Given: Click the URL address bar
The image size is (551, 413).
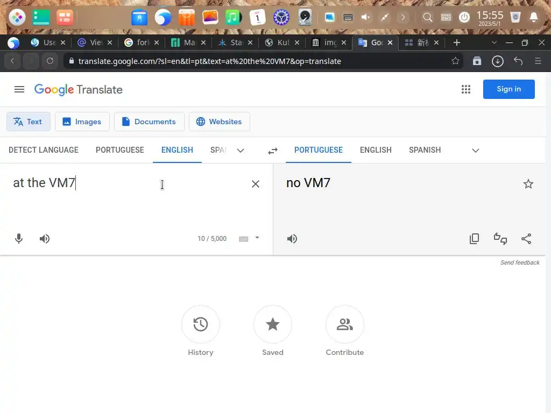Looking at the screenshot, I should coord(260,61).
